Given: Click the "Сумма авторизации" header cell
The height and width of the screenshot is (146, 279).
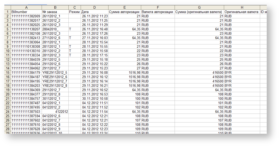Looking at the screenshot, I should click(125, 12).
